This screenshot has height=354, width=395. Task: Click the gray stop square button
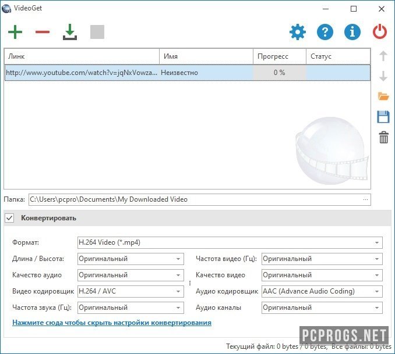coord(97,32)
